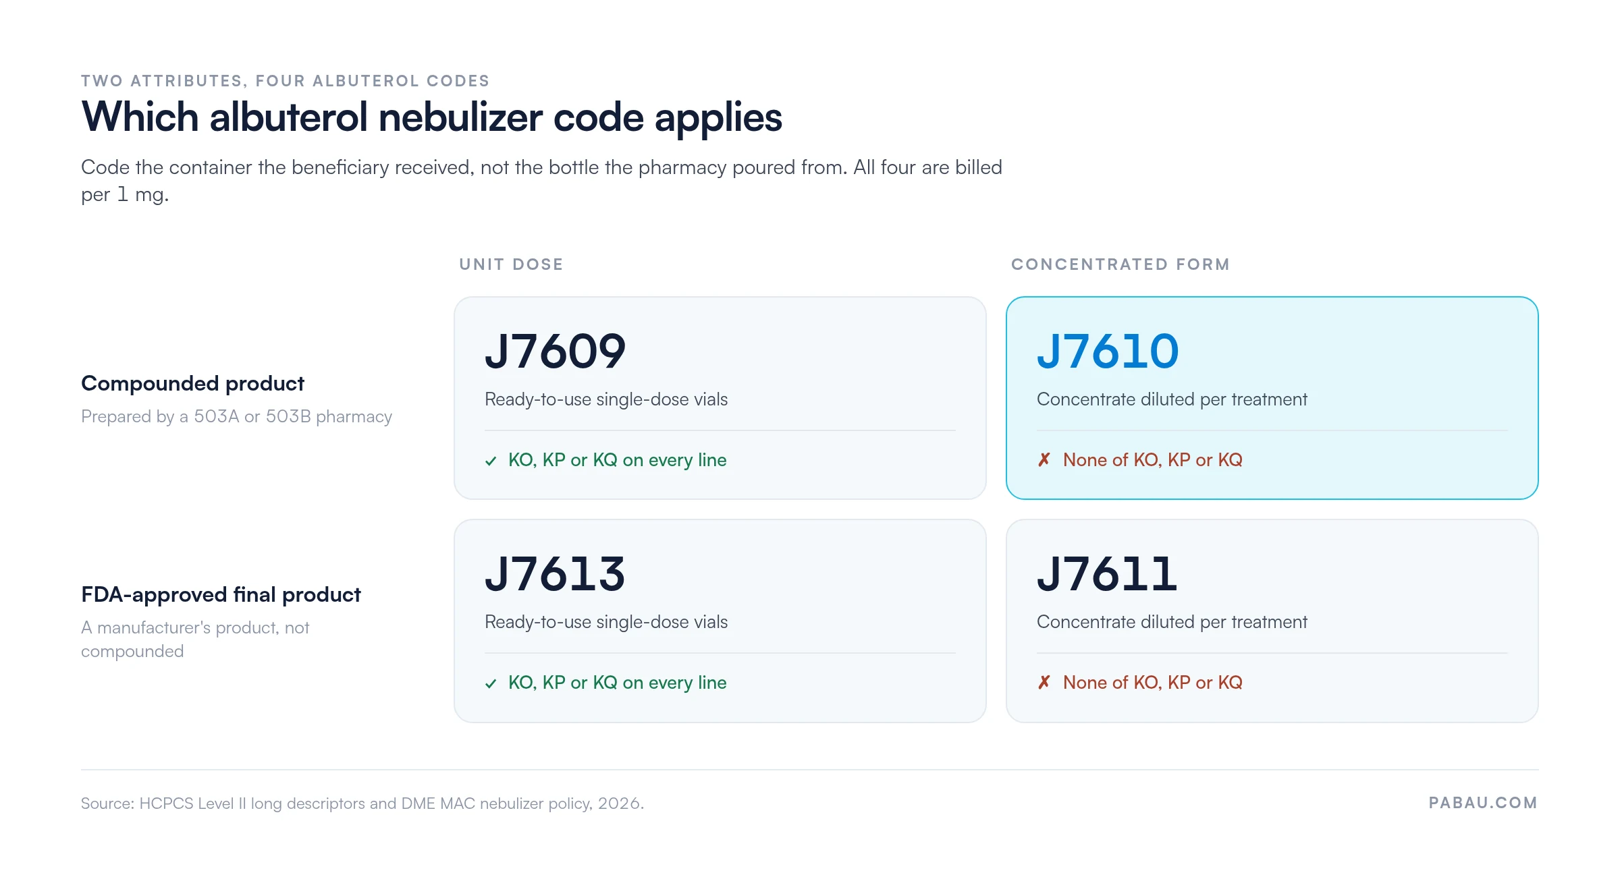Click the green checkmark in J7609 card
The image size is (1620, 877).
click(491, 461)
